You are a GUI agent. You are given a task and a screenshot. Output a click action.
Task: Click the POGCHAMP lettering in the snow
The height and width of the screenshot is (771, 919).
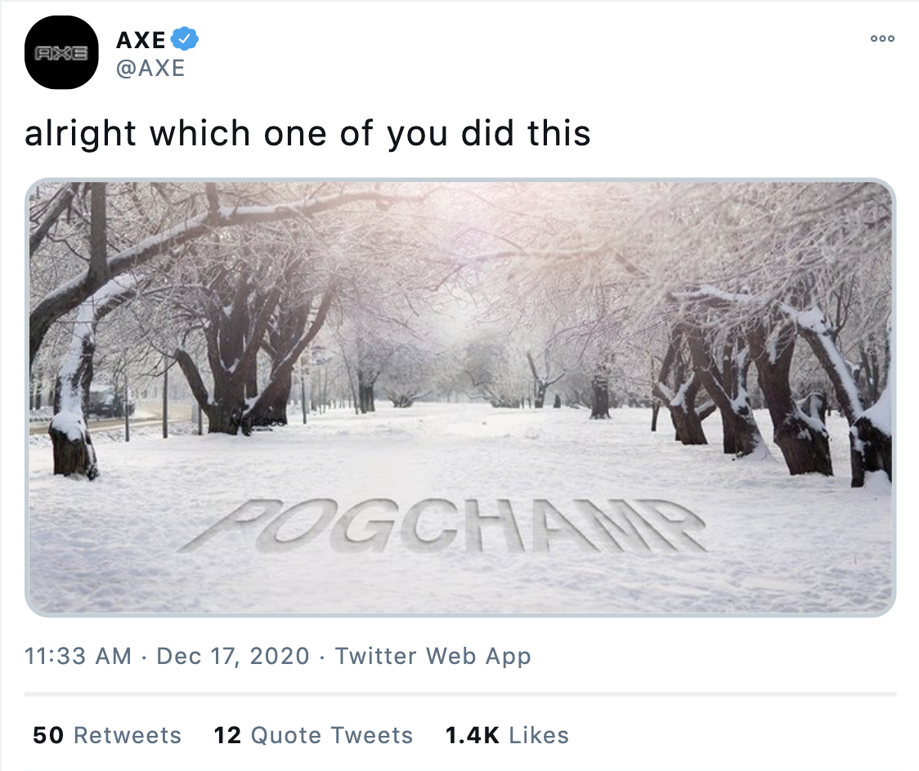[442, 524]
